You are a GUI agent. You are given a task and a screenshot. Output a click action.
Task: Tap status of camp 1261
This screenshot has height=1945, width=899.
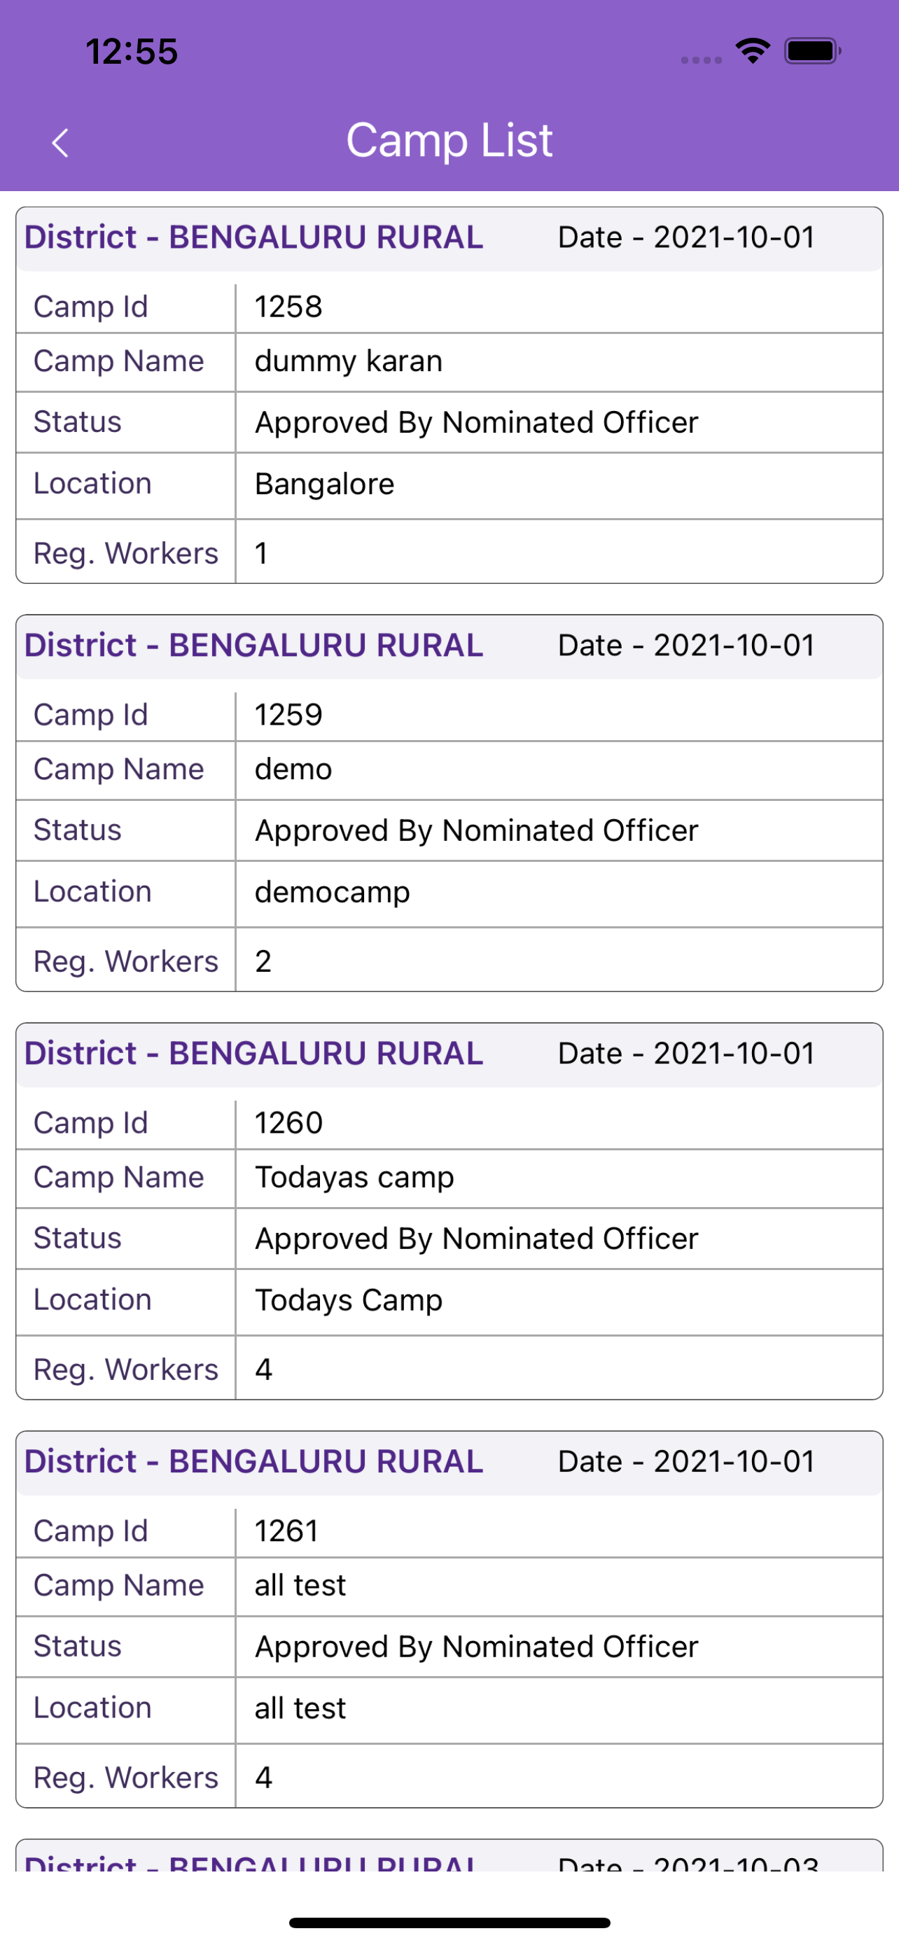(476, 1647)
